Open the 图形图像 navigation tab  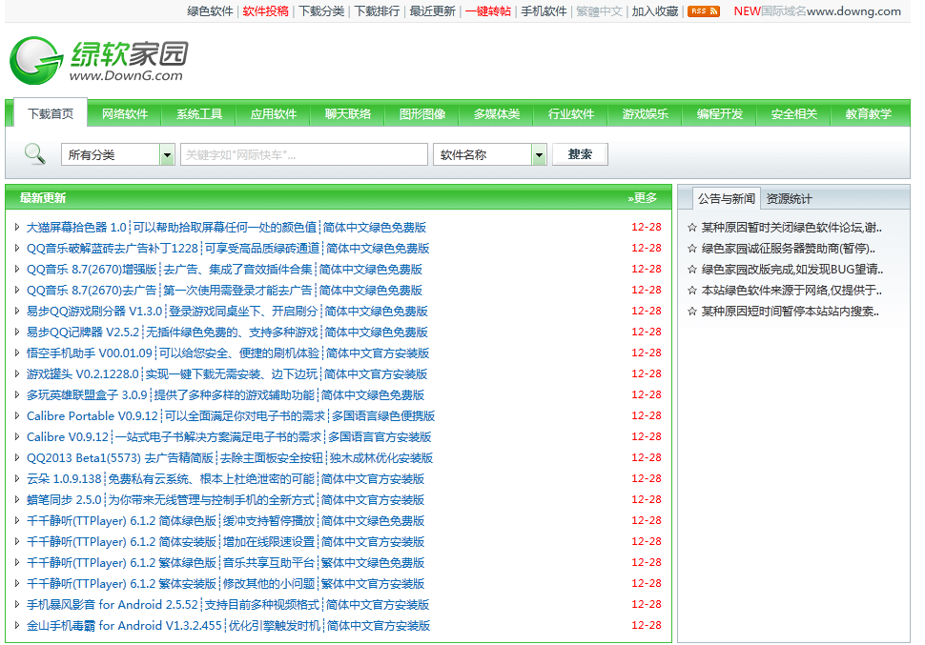pos(422,113)
